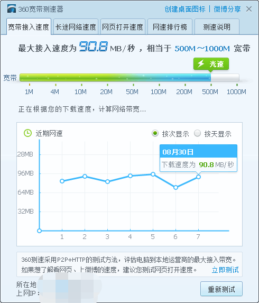259x303 pixels.
Task: Click the 64MB axis label
Action: point(26,192)
